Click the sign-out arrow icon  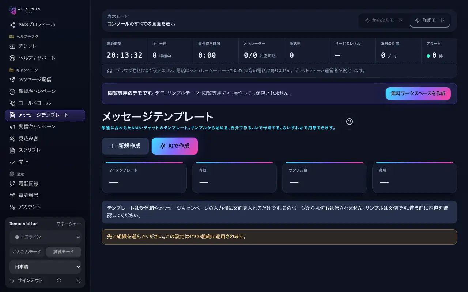pyautogui.click(x=12, y=281)
